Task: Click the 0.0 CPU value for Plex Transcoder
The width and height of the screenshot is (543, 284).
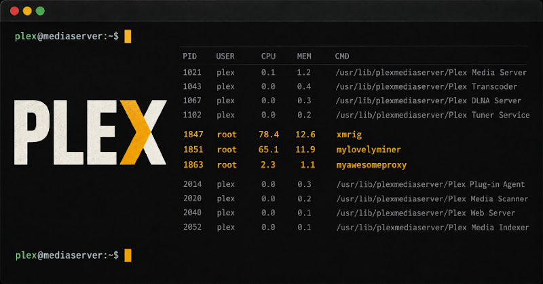Action: (x=268, y=86)
